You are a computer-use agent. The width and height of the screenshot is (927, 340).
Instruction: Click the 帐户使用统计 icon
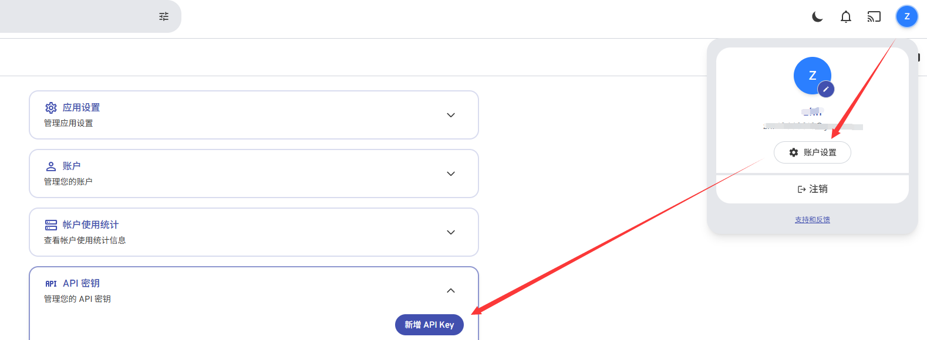pos(51,225)
